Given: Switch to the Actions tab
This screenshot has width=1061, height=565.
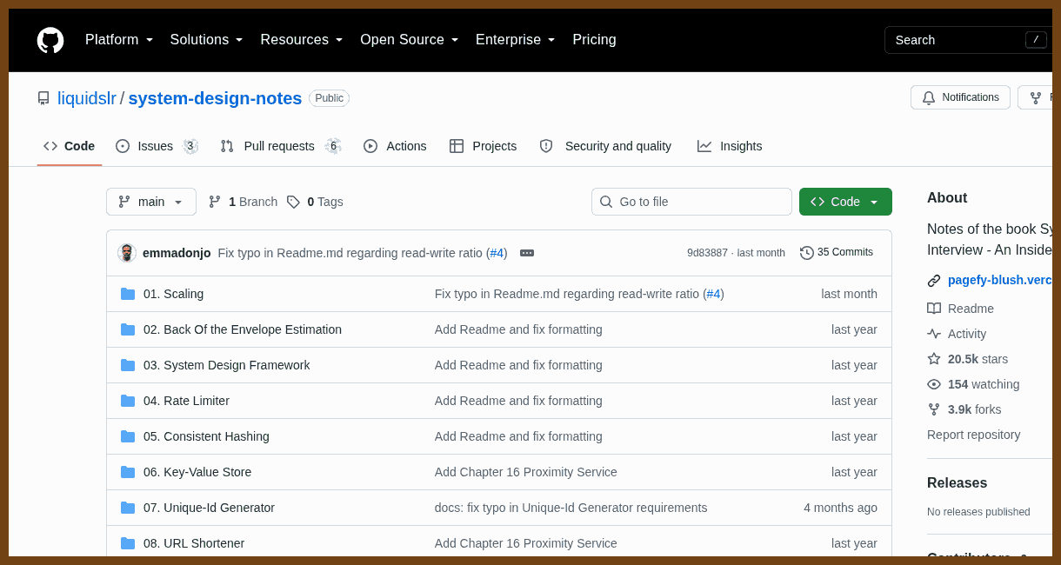Looking at the screenshot, I should [x=395, y=146].
